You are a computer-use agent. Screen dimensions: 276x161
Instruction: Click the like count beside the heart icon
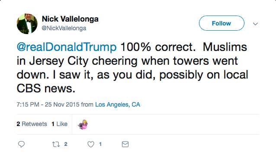[x=100, y=144]
